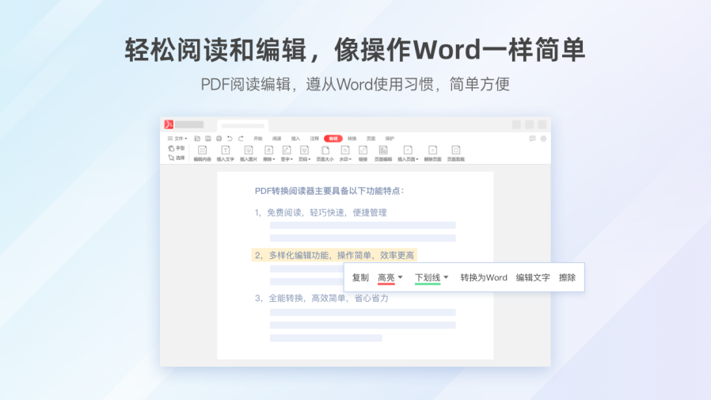Click the feedback message icon at top right
This screenshot has height=400, width=711.
[532, 139]
